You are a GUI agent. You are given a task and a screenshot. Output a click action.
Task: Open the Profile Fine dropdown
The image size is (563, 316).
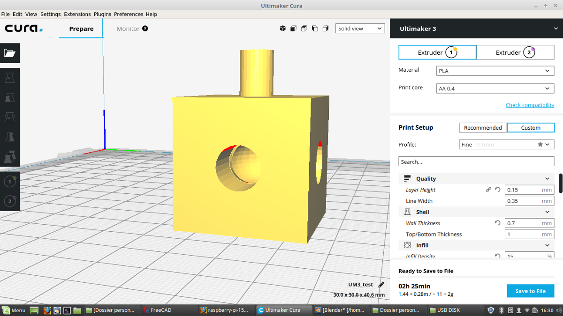[x=507, y=145]
